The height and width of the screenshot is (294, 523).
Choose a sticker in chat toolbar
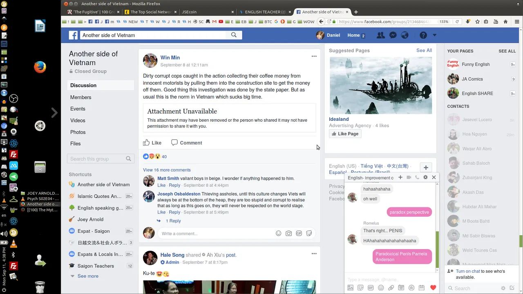click(x=360, y=288)
